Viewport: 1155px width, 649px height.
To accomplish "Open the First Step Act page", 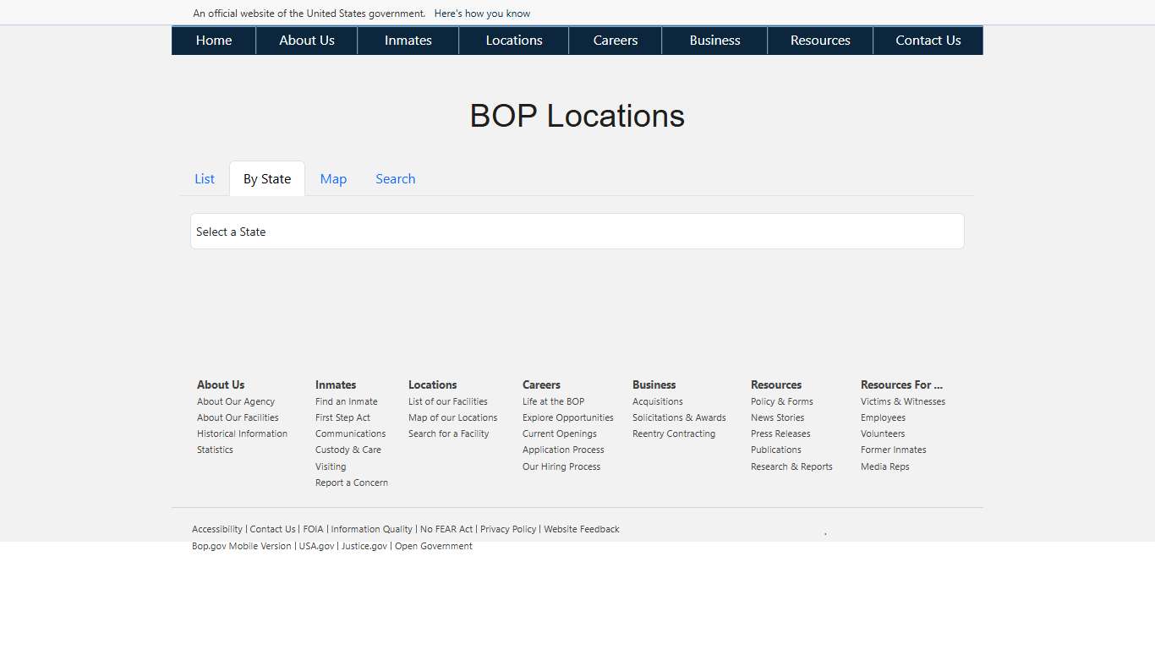I will 342,417.
